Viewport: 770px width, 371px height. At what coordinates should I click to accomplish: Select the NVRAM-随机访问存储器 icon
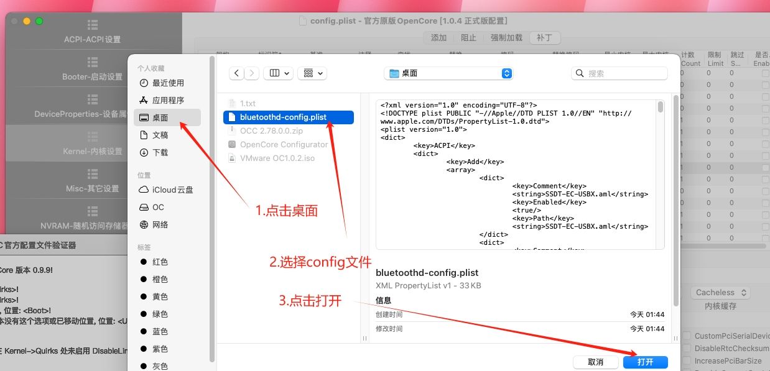(x=92, y=210)
